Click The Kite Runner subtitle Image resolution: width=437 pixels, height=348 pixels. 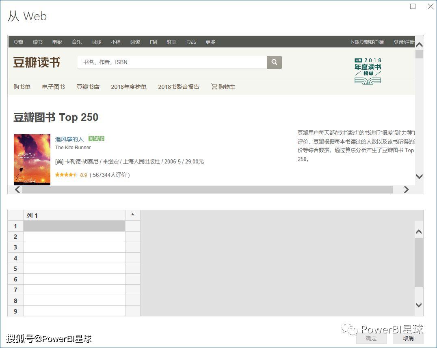[73, 148]
